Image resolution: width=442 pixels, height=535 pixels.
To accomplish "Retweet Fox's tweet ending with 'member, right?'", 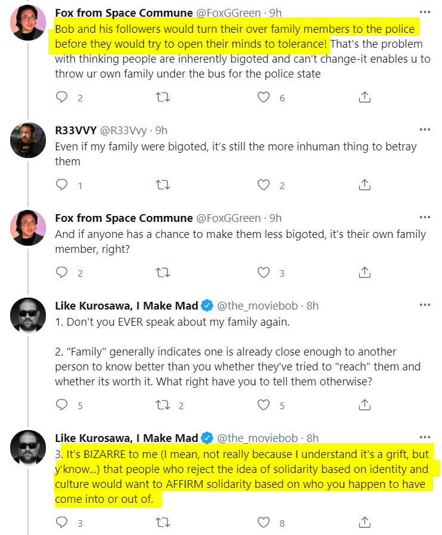I will point(162,273).
